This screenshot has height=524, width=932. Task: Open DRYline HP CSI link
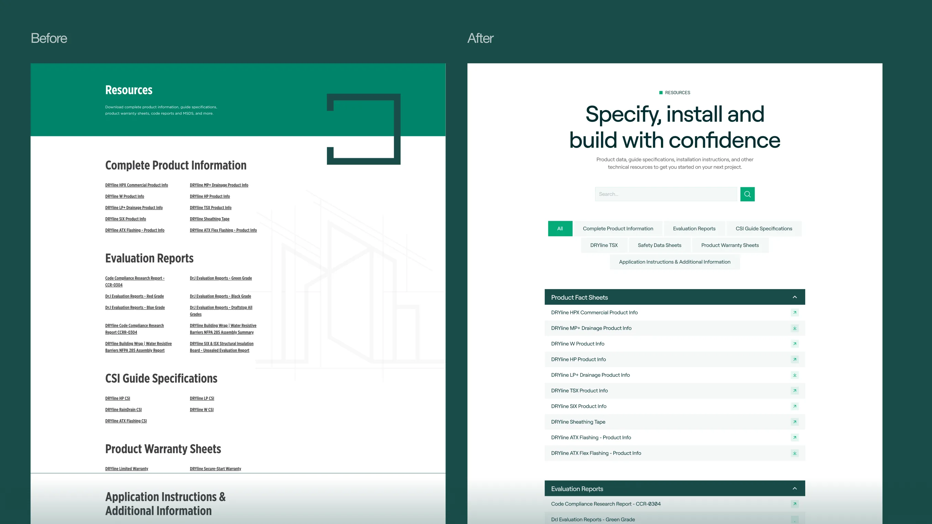[118, 398]
